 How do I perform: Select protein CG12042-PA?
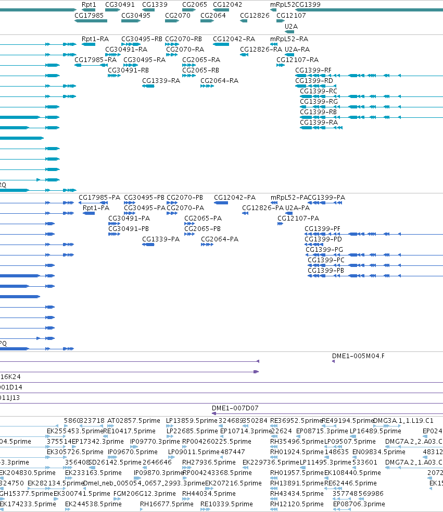(235, 198)
